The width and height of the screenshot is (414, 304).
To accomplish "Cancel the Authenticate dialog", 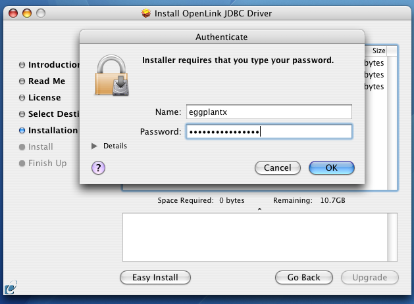I will point(278,168).
